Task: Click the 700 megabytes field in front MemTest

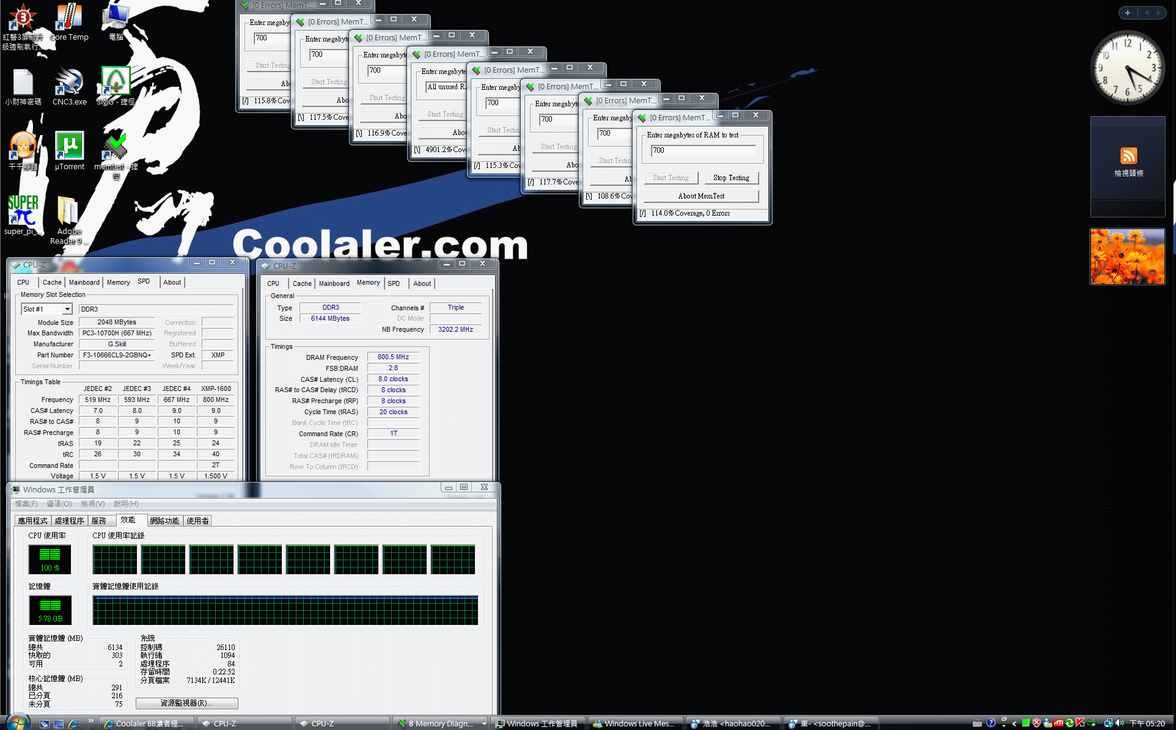Action: click(703, 150)
